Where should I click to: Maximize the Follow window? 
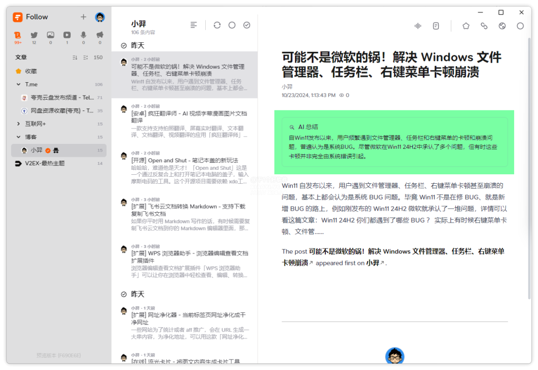(x=501, y=12)
